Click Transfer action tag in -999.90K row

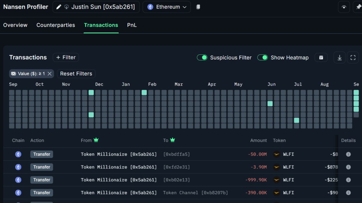[42, 180]
